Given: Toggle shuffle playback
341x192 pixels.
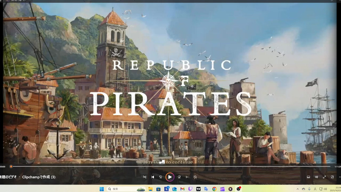Looking at the screenshot, I should [x=145, y=177].
